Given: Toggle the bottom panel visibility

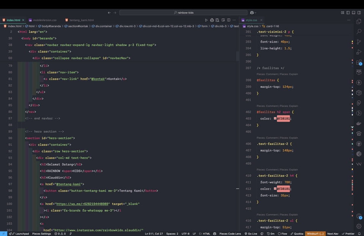Looking at the screenshot, I should coord(353,13).
